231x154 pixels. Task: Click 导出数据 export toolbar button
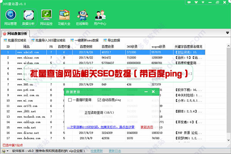[x=111, y=40]
